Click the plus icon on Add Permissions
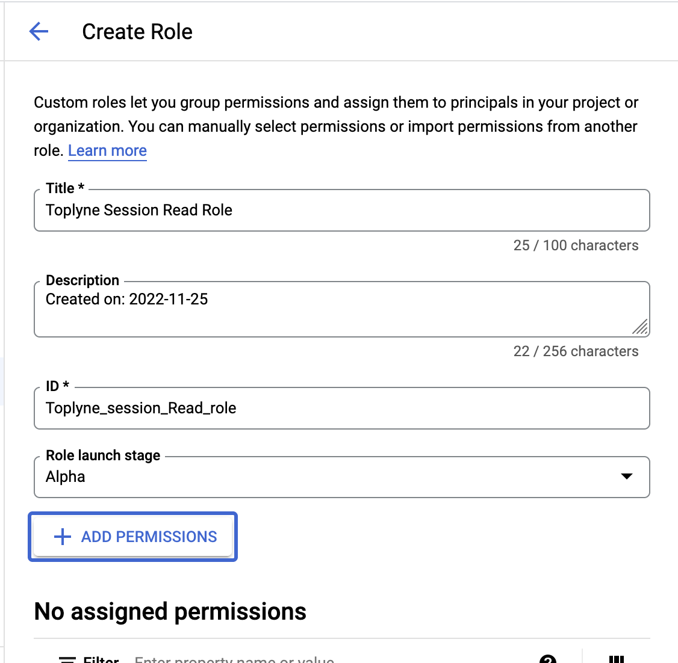The image size is (678, 663). [x=62, y=537]
